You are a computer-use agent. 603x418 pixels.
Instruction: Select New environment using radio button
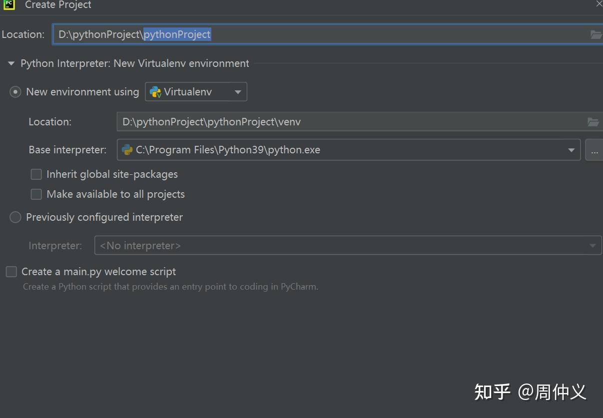(15, 92)
